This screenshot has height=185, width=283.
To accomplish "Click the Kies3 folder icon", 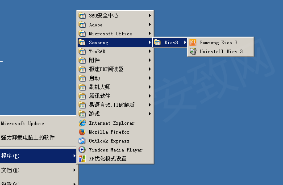I will [x=158, y=42].
